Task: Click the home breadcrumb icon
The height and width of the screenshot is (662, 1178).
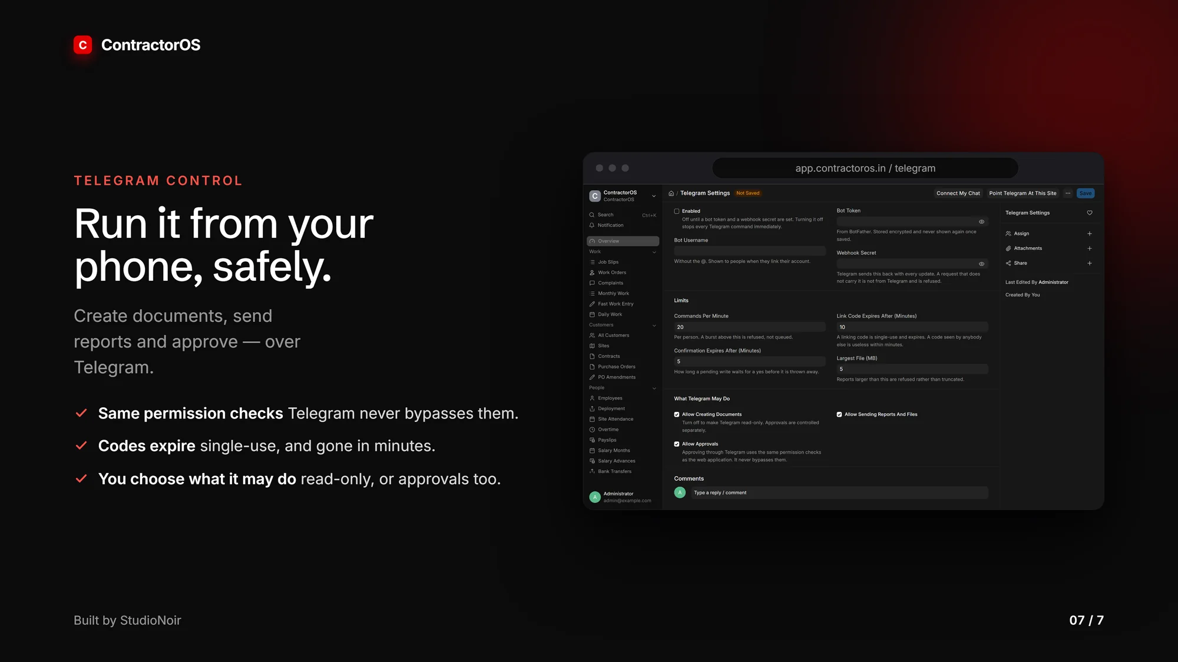Action: pyautogui.click(x=671, y=193)
